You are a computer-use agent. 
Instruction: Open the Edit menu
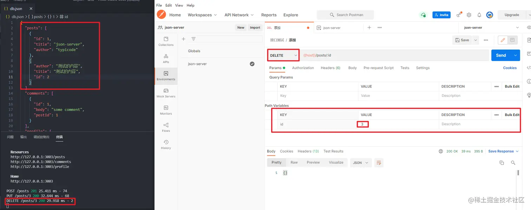[x=169, y=6]
